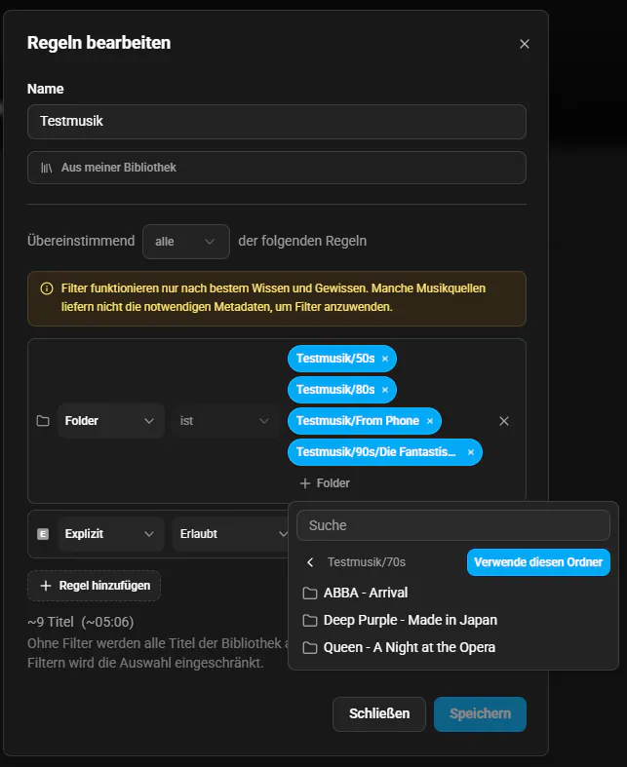
Task: Click the folder icon next to Queen
Action: click(310, 648)
